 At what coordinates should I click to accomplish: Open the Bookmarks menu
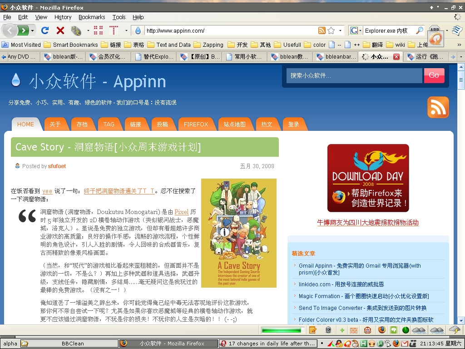point(92,17)
